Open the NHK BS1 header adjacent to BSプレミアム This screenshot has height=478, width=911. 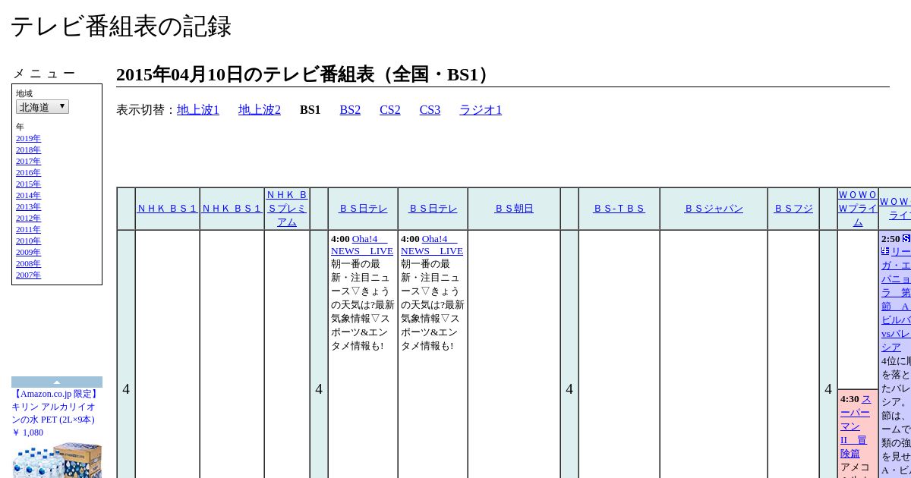[x=232, y=209]
